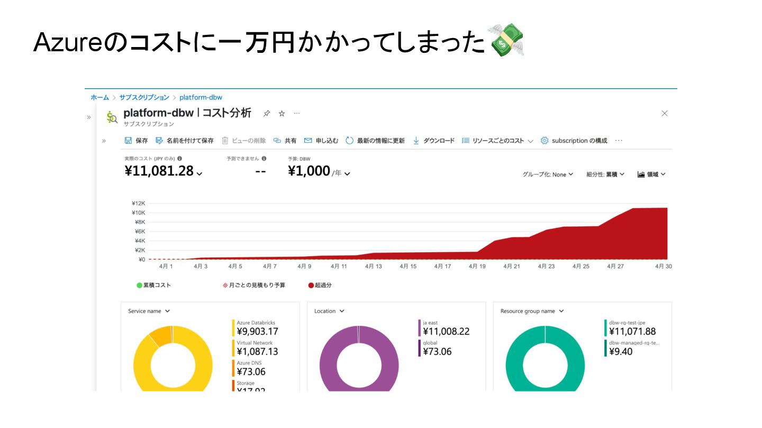This screenshot has height=428, width=762.
Task: Open the ホーム breadcrumb link
Action: click(x=99, y=98)
